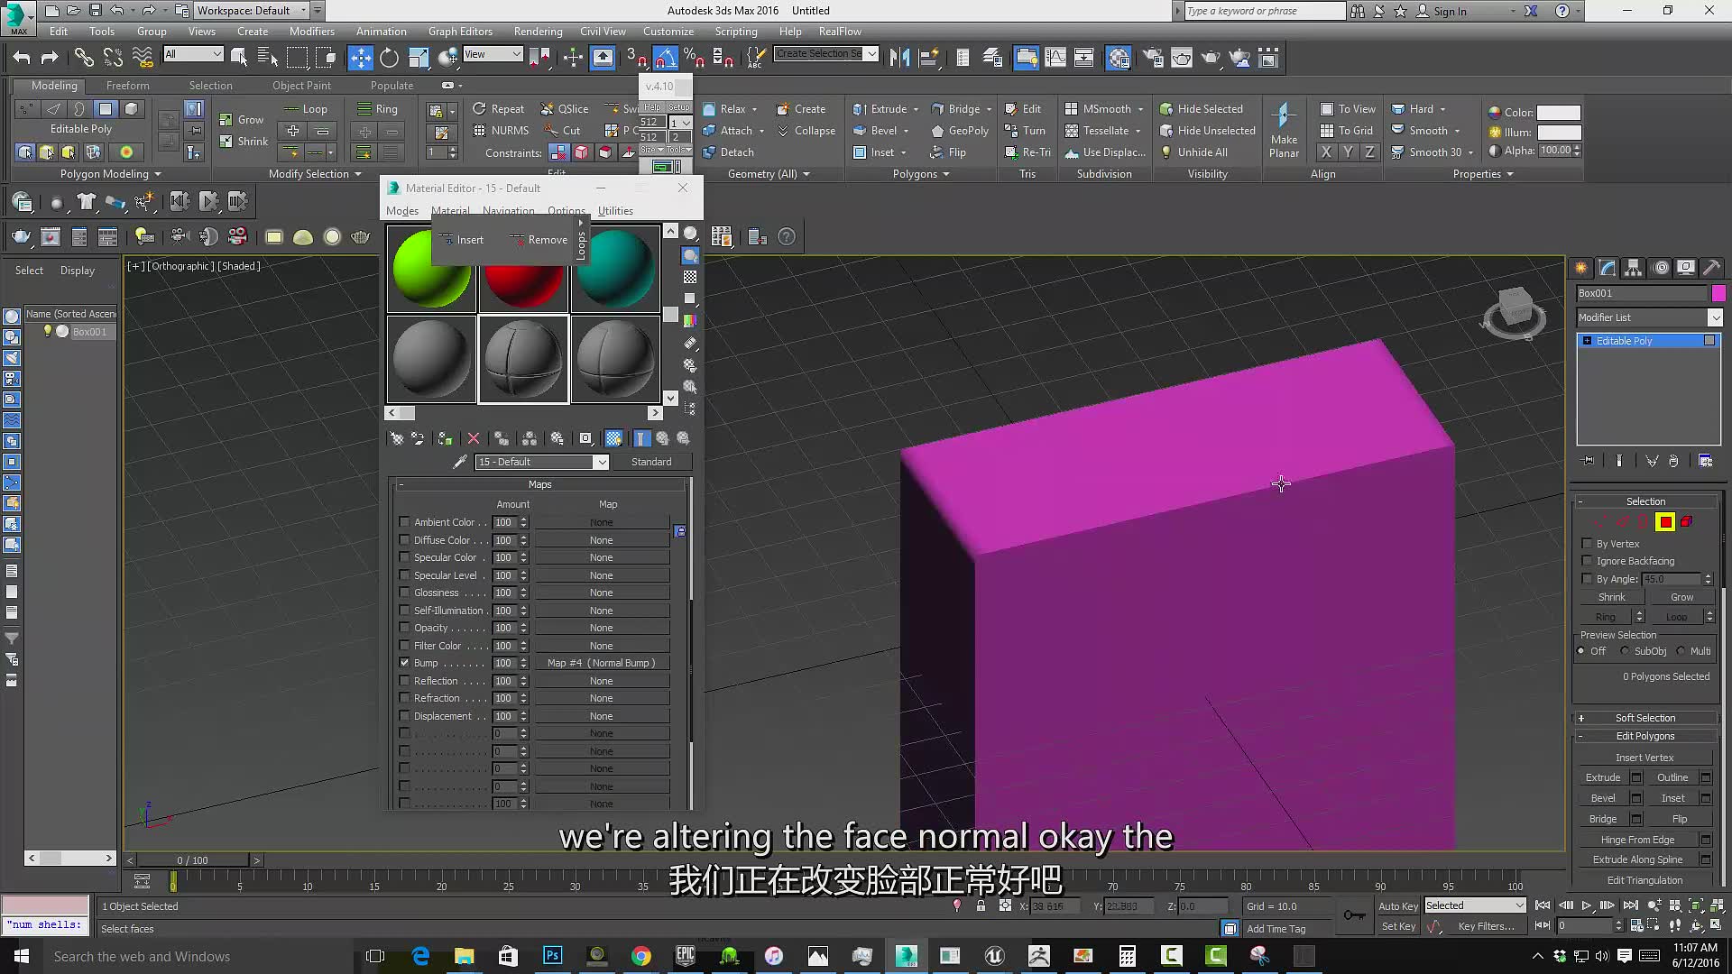Open the Utilities hammer panel tab
Image resolution: width=1732 pixels, height=974 pixels.
(1711, 268)
